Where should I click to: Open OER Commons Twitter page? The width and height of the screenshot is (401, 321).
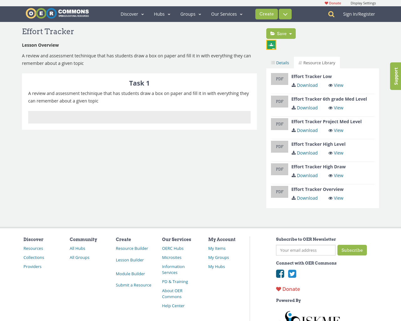[x=291, y=273]
